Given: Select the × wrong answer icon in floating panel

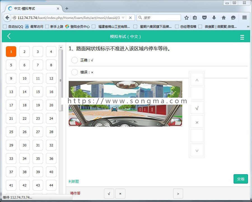Looking at the screenshot, I should (197, 122).
